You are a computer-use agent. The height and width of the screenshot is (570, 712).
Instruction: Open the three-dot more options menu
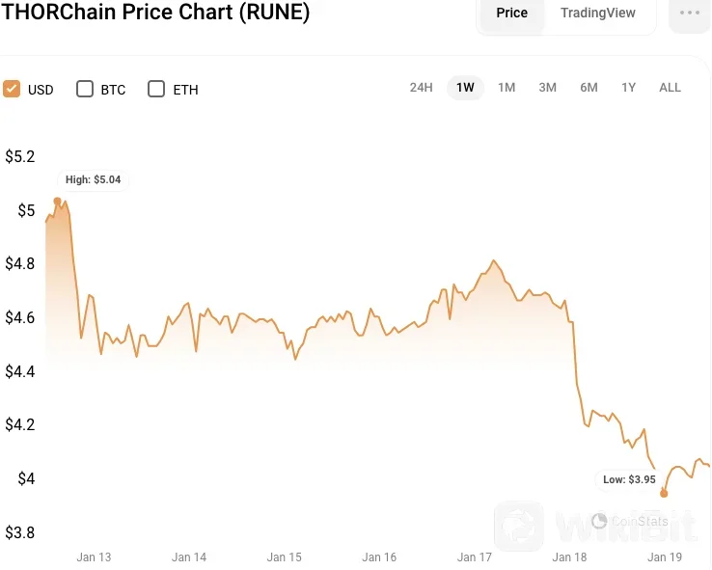pos(689,14)
